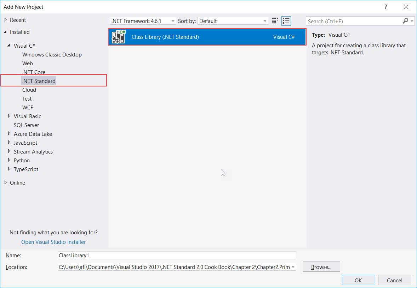The image size is (417, 288).
Task: Select the Visual C# tree label
Action: pos(24,46)
